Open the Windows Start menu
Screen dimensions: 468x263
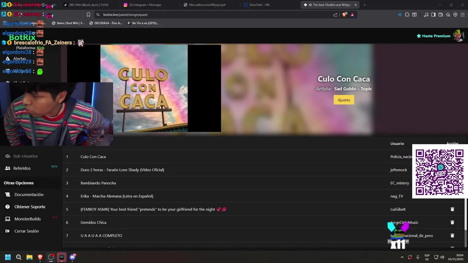8,257
